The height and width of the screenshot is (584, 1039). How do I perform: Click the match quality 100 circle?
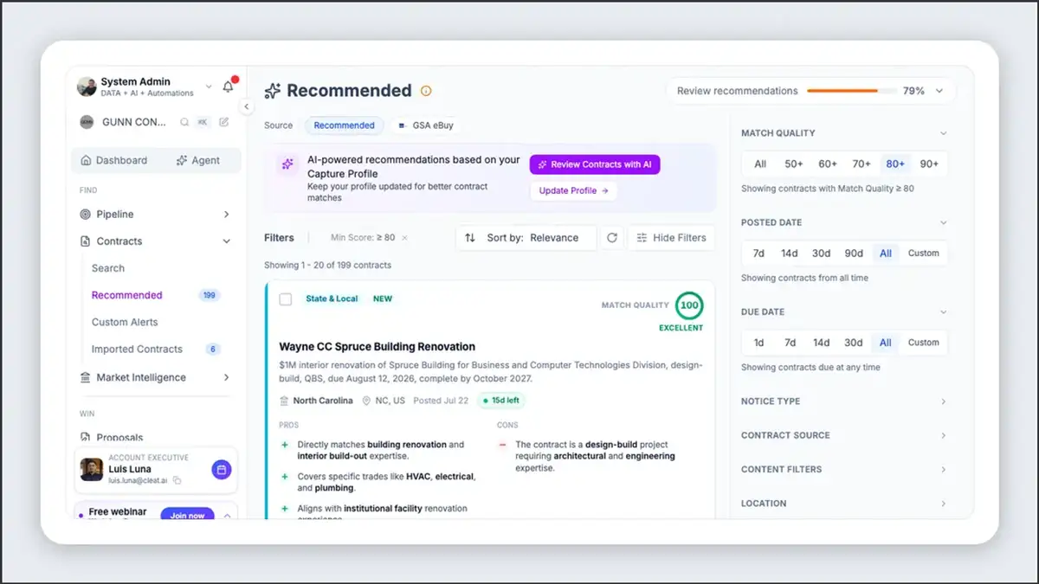tap(689, 305)
